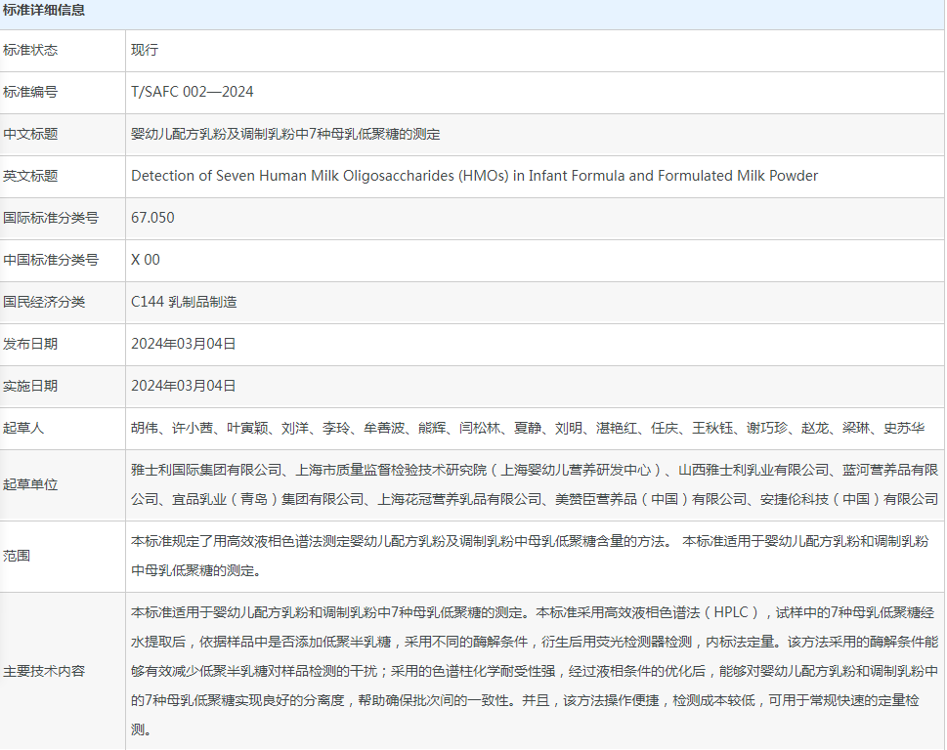Click the 范围 row label

pos(18,556)
